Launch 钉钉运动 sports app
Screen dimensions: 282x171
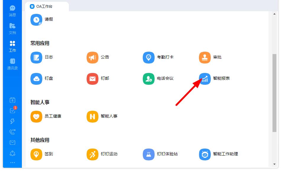pos(100,154)
